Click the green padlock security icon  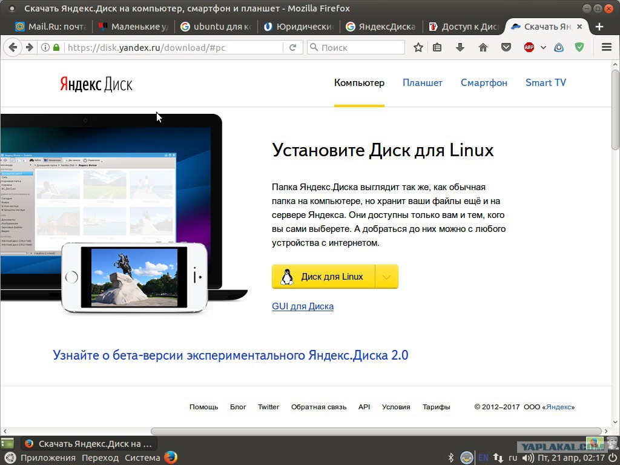(56, 47)
